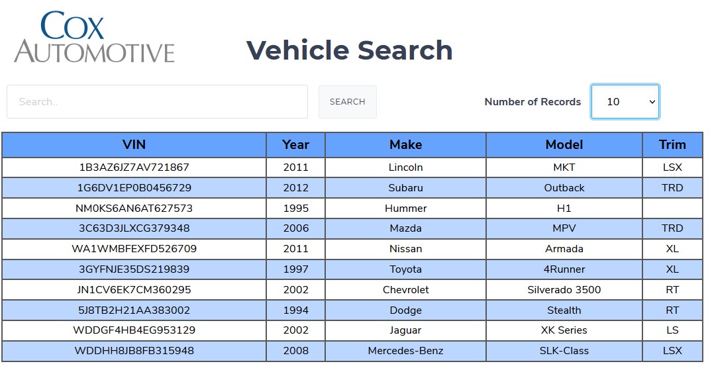
Task: Click the Make column header
Action: pos(406,145)
